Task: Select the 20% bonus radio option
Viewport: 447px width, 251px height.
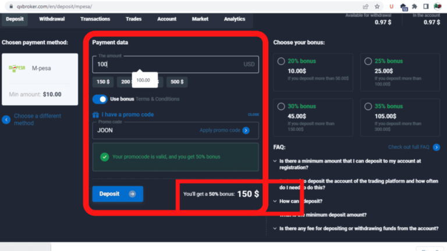Action: point(281,61)
